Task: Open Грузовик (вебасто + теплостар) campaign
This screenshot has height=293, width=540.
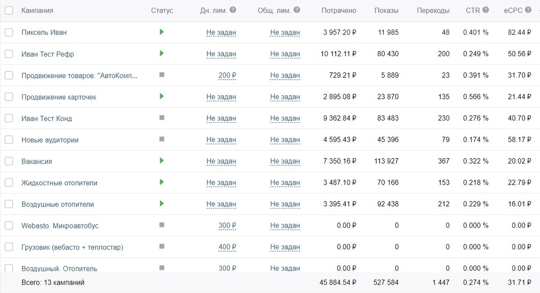Action: 72,247
